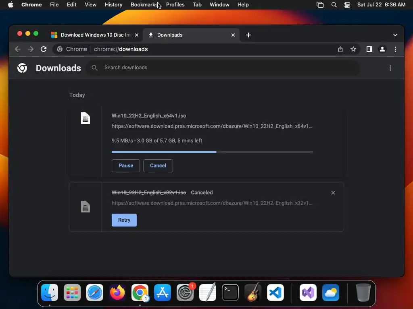Open the Downloads page more actions menu
This screenshot has width=413, height=309.
click(390, 68)
